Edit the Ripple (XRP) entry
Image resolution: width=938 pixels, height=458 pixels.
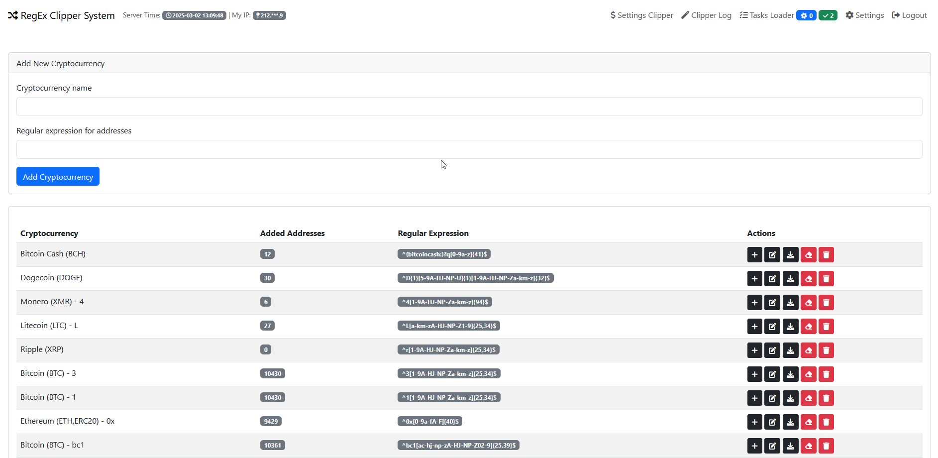[772, 350]
